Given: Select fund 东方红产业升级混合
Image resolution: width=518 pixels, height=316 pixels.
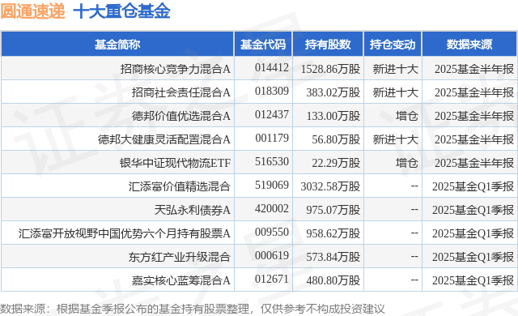Looking at the screenshot, I should (x=180, y=257).
